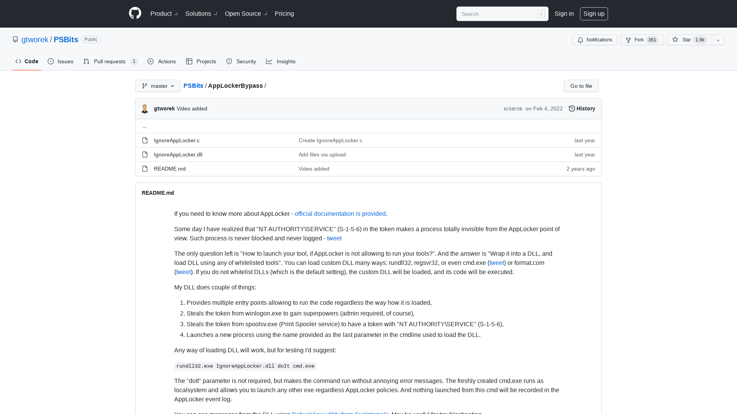
Task: Open the Insights tab
Action: tap(281, 61)
